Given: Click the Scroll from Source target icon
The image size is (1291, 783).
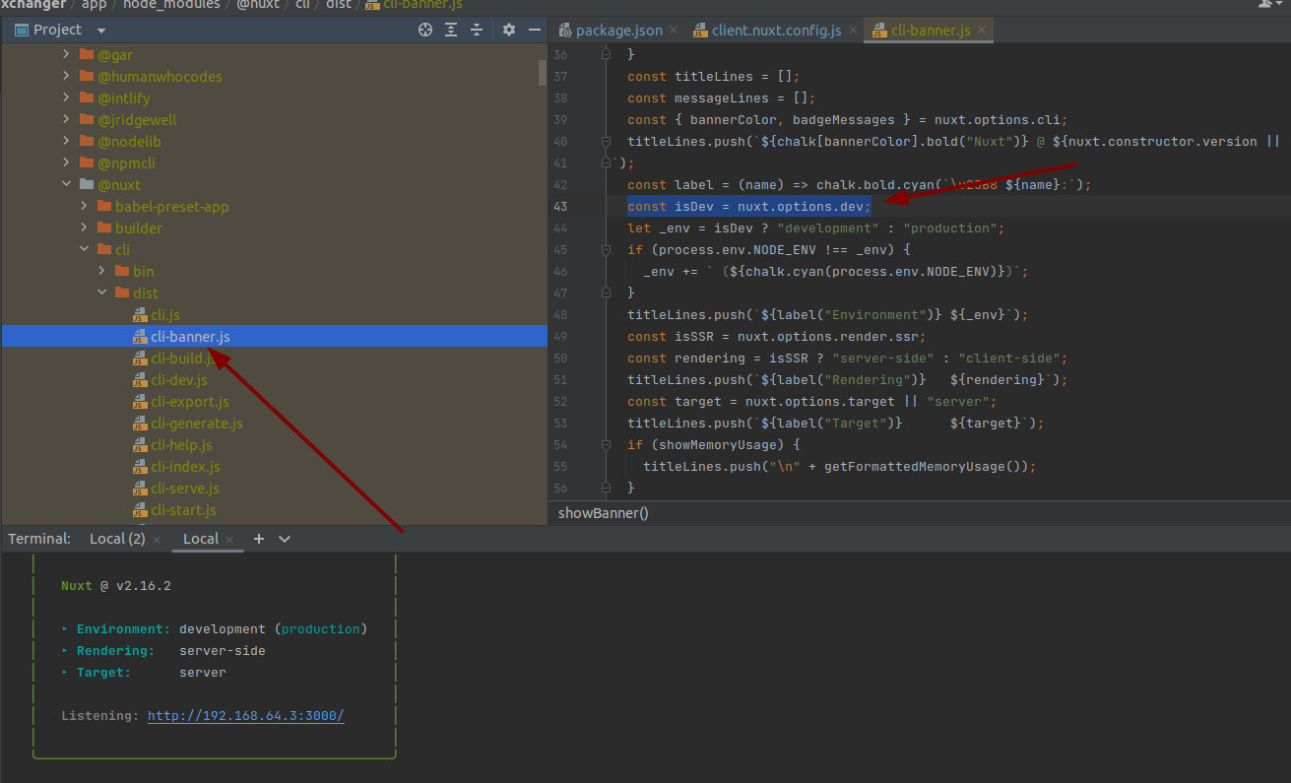Looking at the screenshot, I should (x=425, y=30).
